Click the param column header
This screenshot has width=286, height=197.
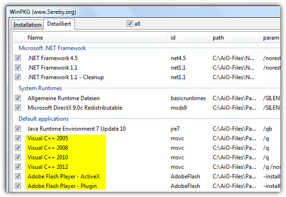(272, 37)
